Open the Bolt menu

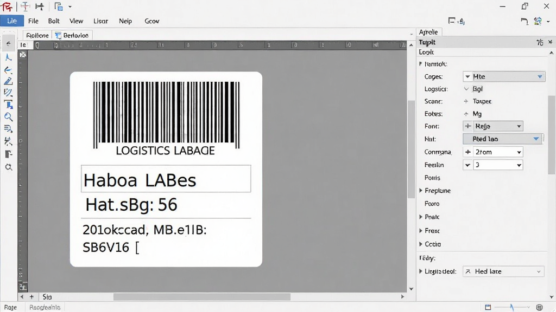pyautogui.click(x=54, y=21)
